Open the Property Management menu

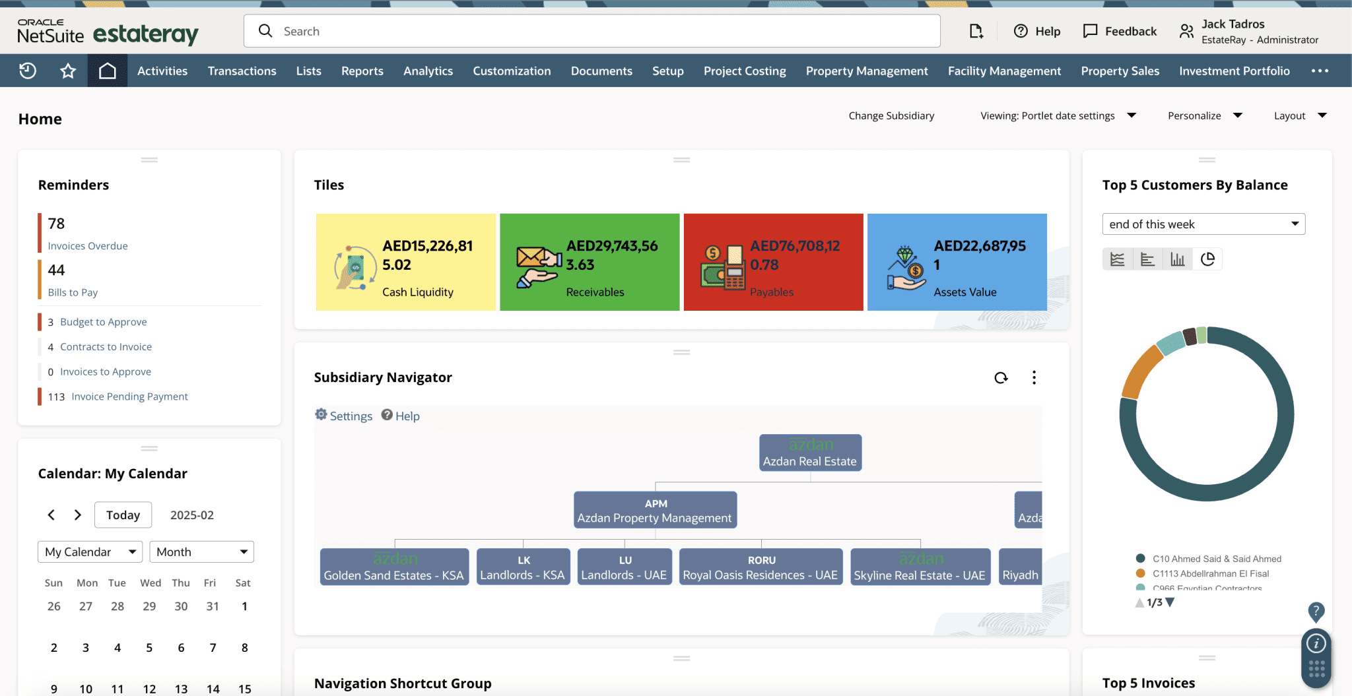point(866,71)
